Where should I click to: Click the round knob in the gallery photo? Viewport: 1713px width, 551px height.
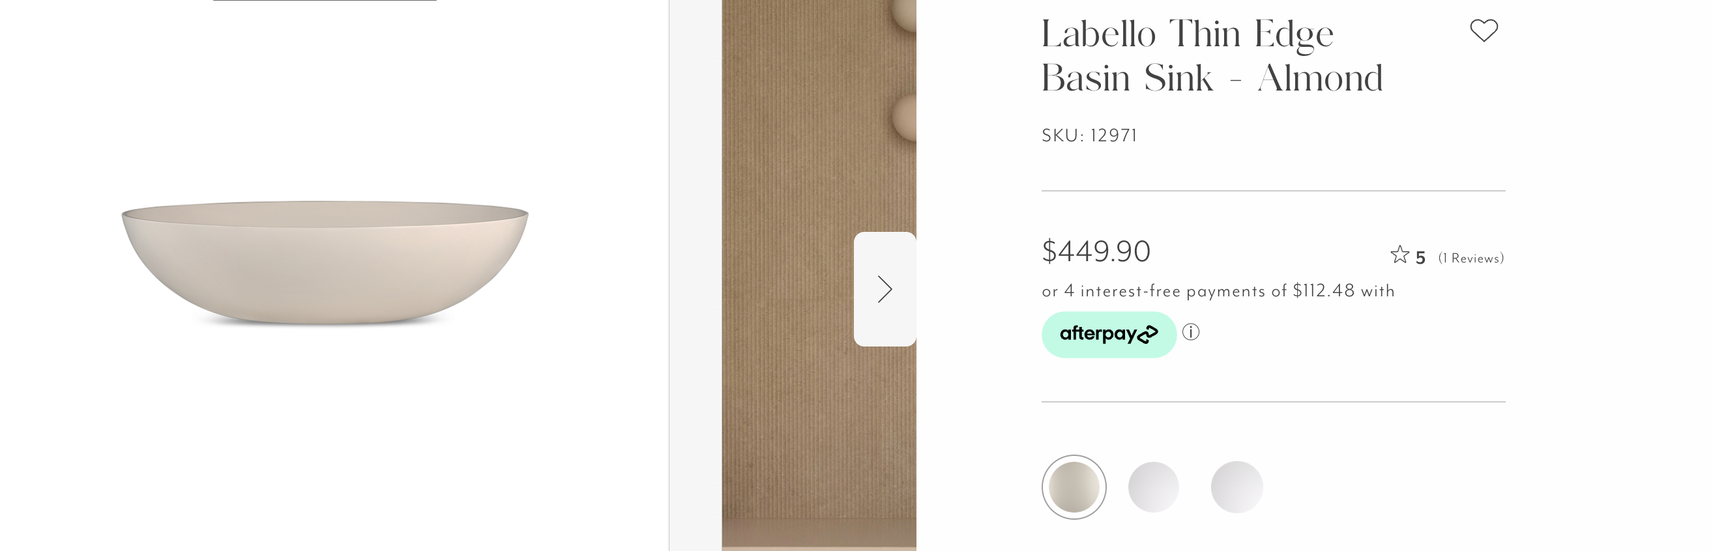[904, 118]
